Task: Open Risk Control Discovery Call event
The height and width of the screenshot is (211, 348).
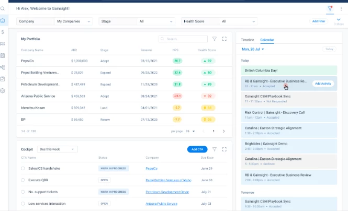Action: tap(289, 115)
